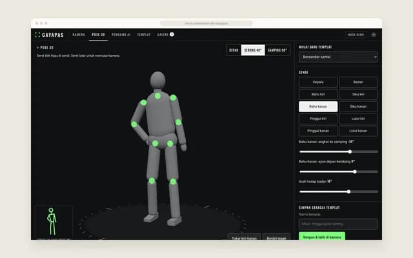Select shoulder joint dot of the hanging arm

(x=173, y=97)
